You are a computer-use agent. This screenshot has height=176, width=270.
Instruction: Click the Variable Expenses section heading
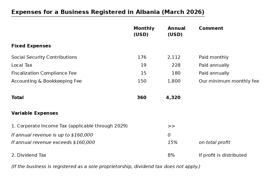coord(35,113)
